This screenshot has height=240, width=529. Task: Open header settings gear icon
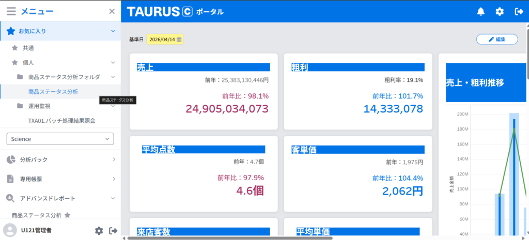click(x=500, y=11)
